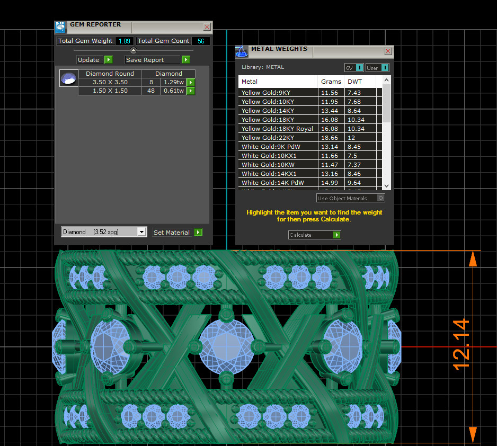Click the green arrow beside Save Report
This screenshot has height=446, width=497.
click(x=185, y=60)
